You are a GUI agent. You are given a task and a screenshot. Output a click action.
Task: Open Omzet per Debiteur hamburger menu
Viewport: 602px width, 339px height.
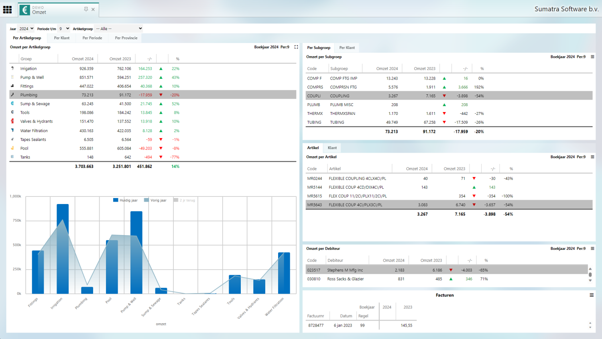592,249
